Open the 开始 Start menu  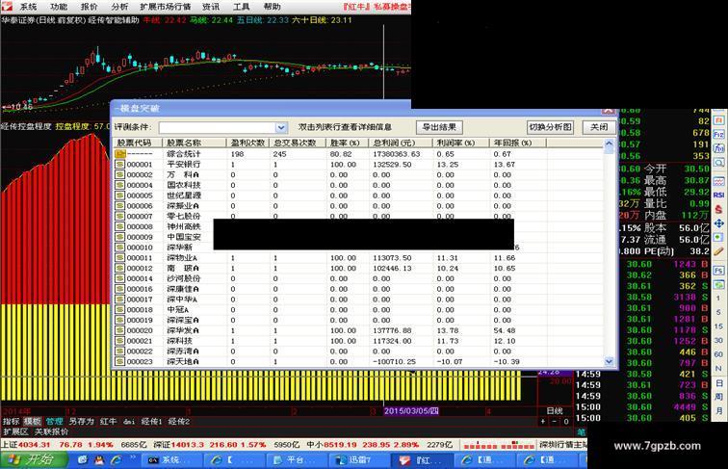point(33,459)
